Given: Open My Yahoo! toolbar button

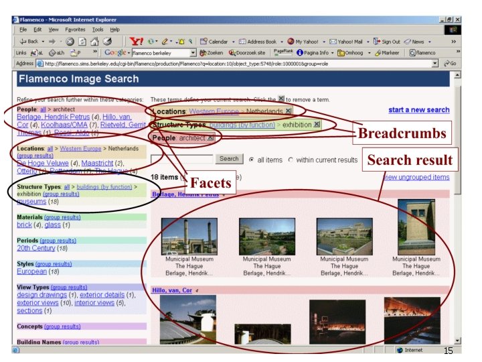Looking at the screenshot, I should coord(303,42).
